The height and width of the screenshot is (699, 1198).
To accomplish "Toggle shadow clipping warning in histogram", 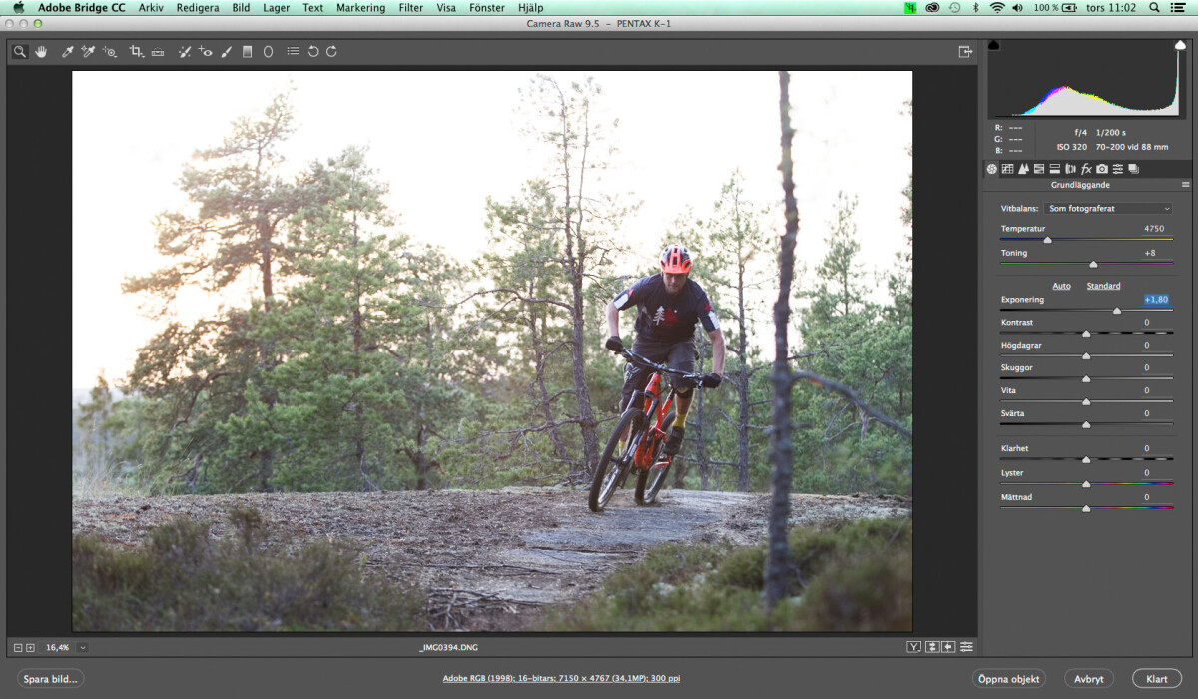I will (994, 45).
